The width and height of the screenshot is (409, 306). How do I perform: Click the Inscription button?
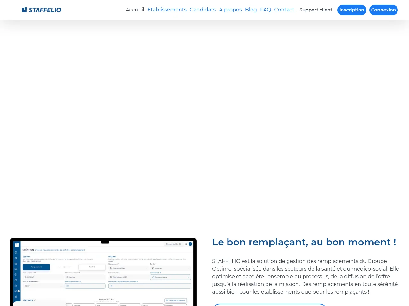pyautogui.click(x=351, y=10)
